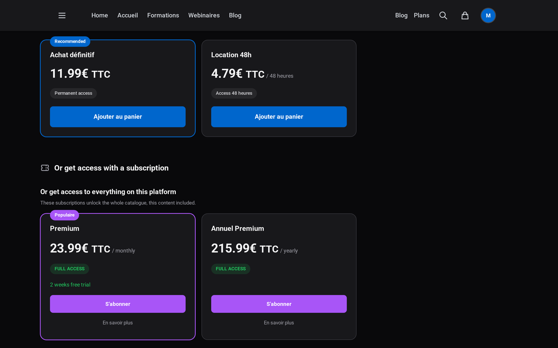The height and width of the screenshot is (348, 558).
Task: Click the Recommended badge on Achat définitif
Action: 70,41
